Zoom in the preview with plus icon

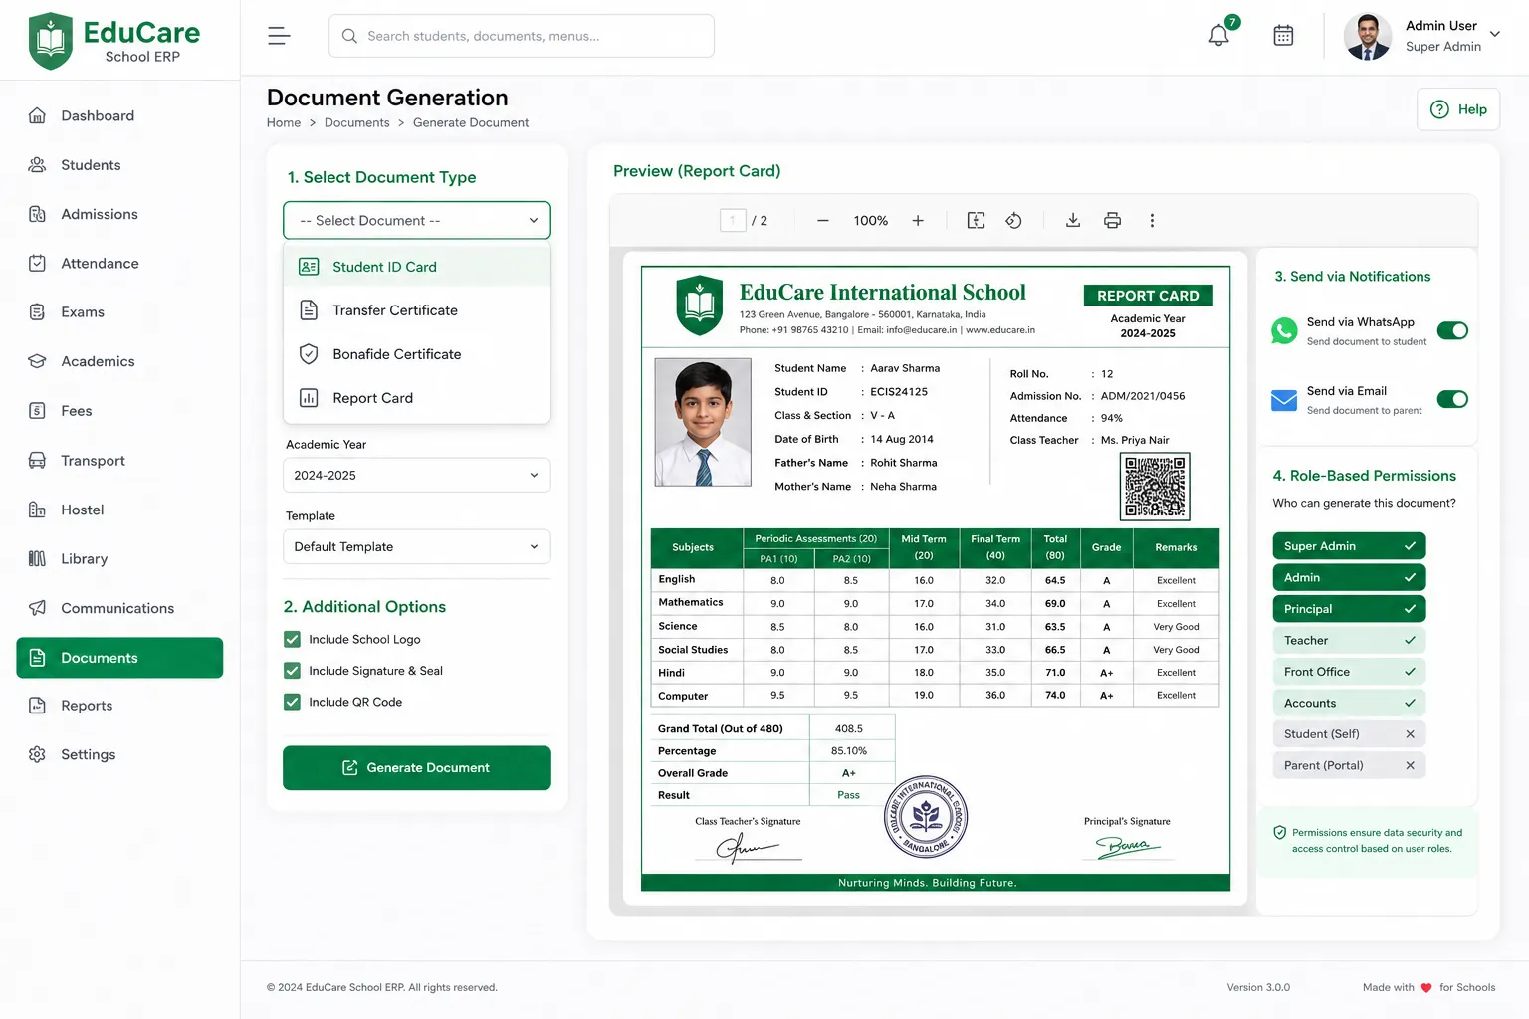[x=918, y=221]
